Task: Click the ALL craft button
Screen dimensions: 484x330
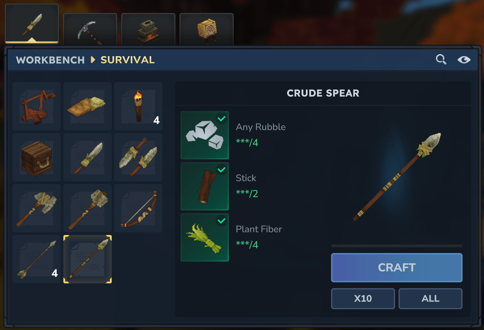Action: [x=430, y=299]
